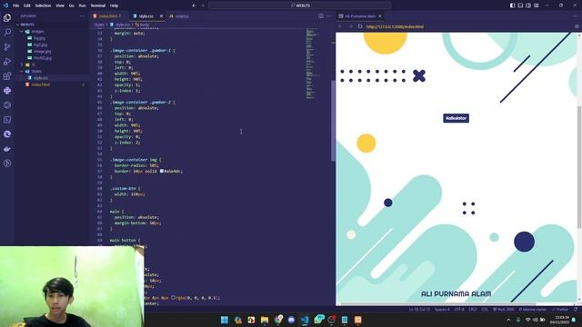Image resolution: width=582 pixels, height=327 pixels.
Task: Go forward in the live preview browser
Action: [x=350, y=26]
